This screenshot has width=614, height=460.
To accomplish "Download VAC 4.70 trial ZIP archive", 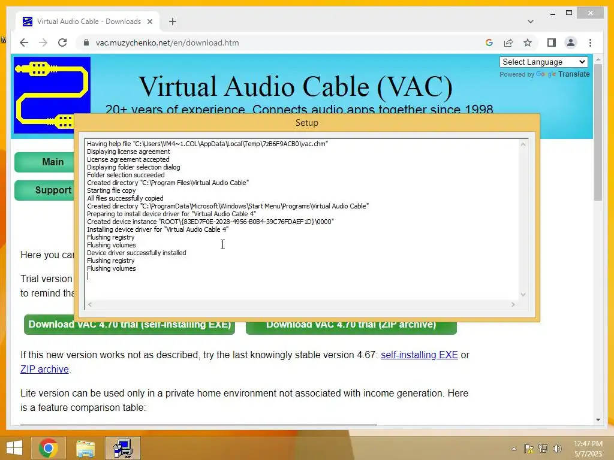I will pyautogui.click(x=351, y=328).
